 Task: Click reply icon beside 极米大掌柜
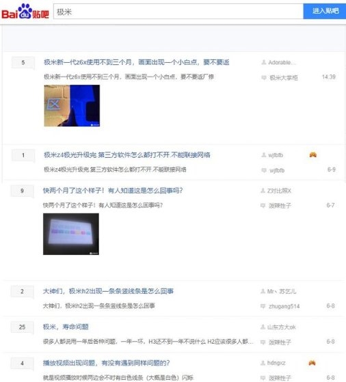coord(264,78)
